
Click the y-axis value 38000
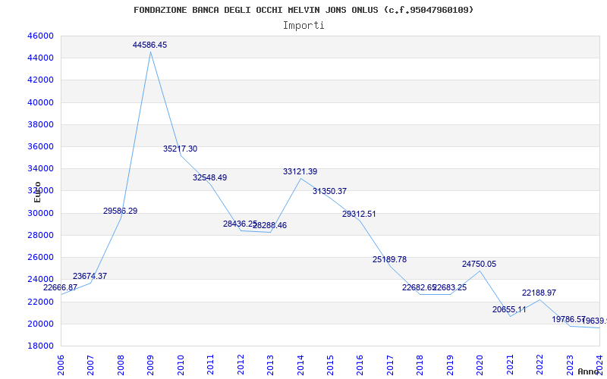tap(40, 124)
